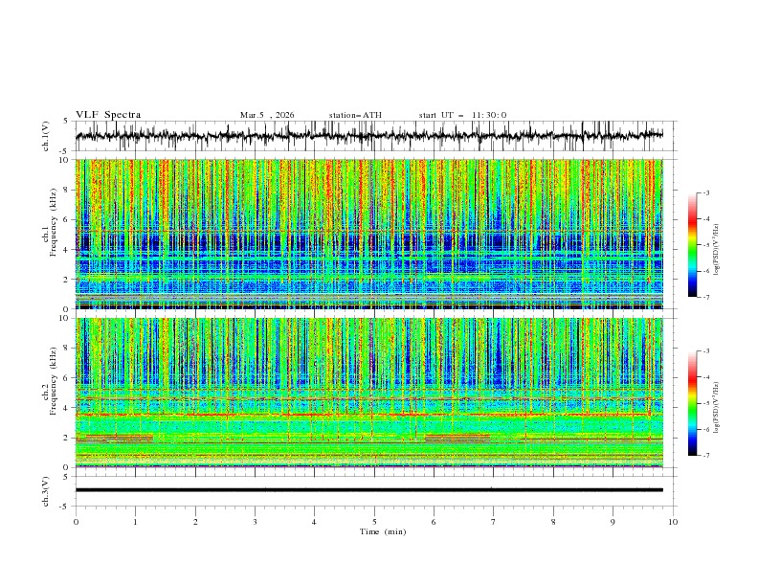Click time axis tick label '3'
The image size is (758, 586).
[255, 522]
